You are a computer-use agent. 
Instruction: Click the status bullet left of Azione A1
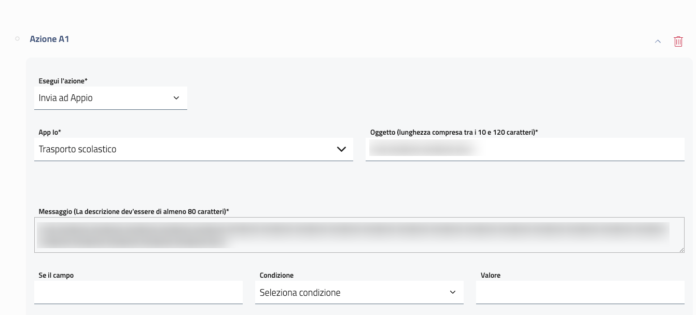pos(17,38)
